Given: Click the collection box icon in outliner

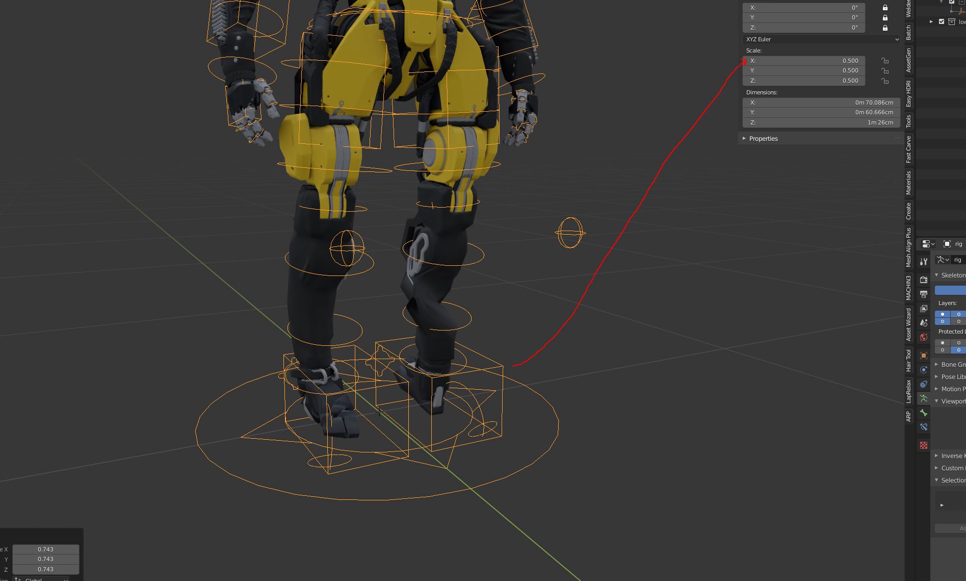Looking at the screenshot, I should [952, 22].
